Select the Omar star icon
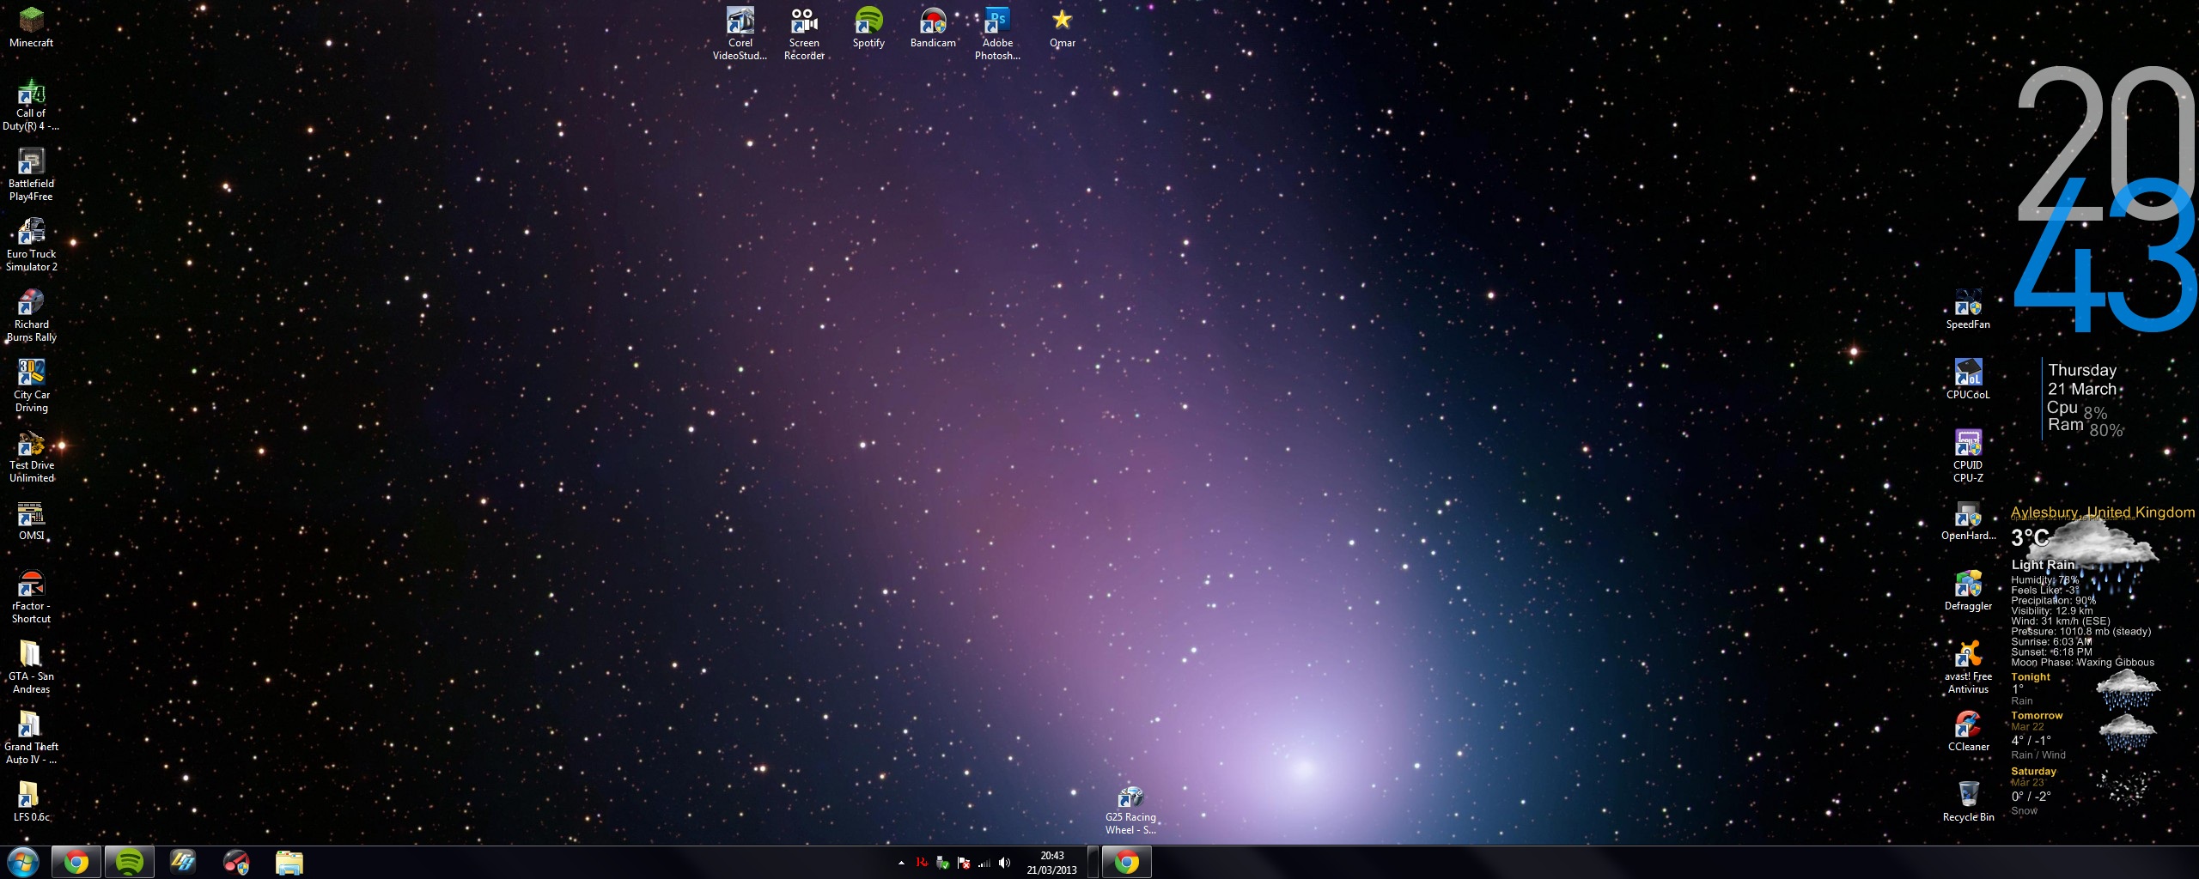2199x879 pixels. tap(1062, 27)
